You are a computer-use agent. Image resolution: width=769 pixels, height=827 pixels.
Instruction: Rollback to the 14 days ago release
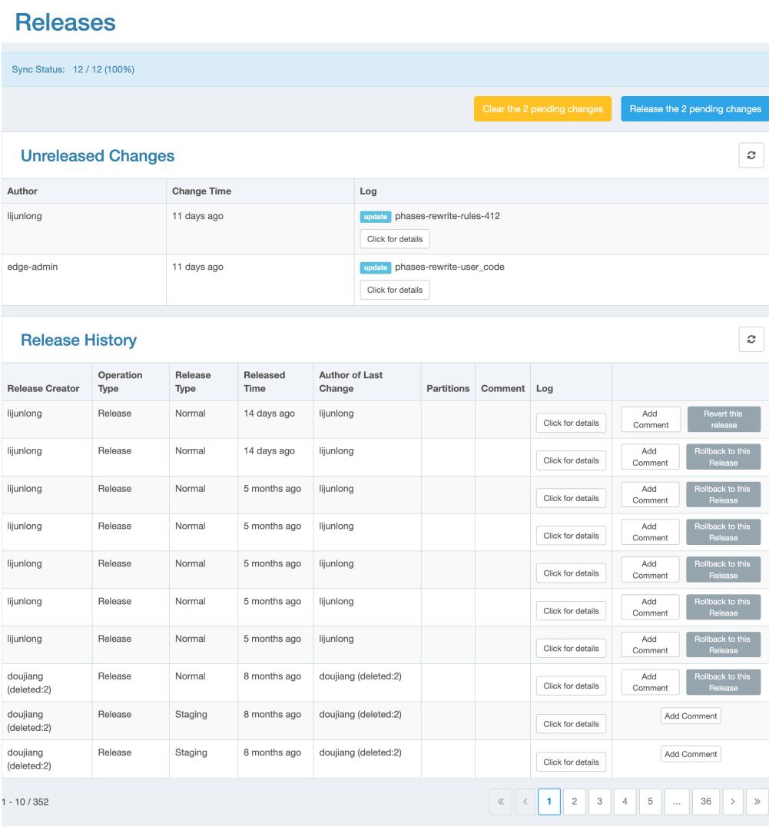(x=723, y=457)
